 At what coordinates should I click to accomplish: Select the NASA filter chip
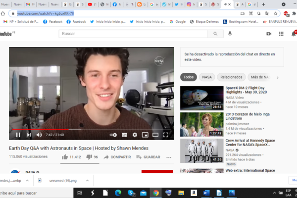pos(207,77)
